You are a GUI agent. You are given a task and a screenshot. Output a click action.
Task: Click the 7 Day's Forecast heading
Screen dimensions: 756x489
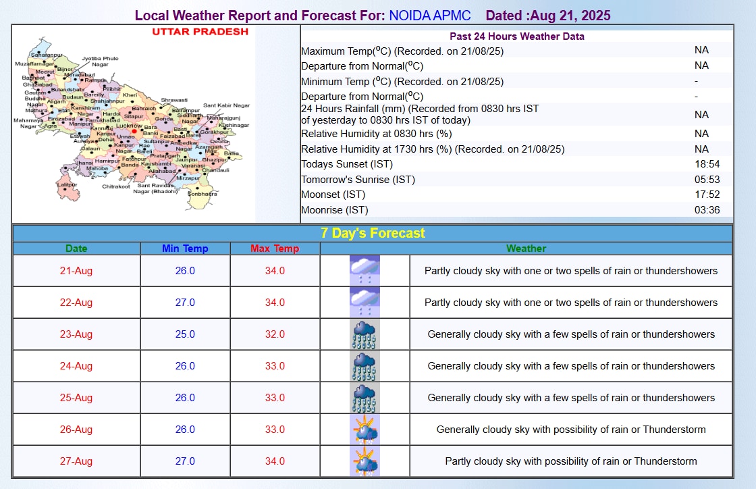point(373,233)
